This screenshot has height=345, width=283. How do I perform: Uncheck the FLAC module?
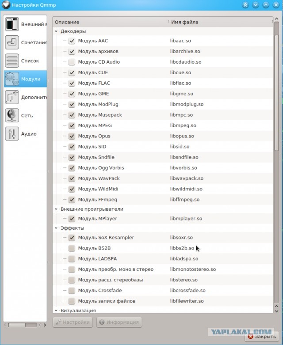point(72,83)
